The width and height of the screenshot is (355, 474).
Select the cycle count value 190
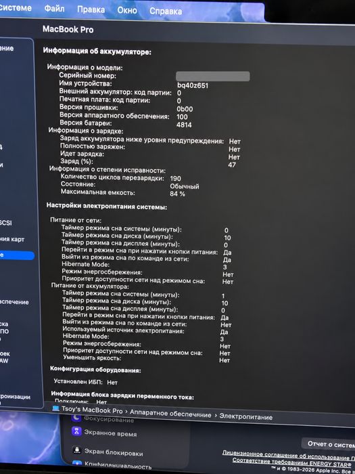point(176,178)
